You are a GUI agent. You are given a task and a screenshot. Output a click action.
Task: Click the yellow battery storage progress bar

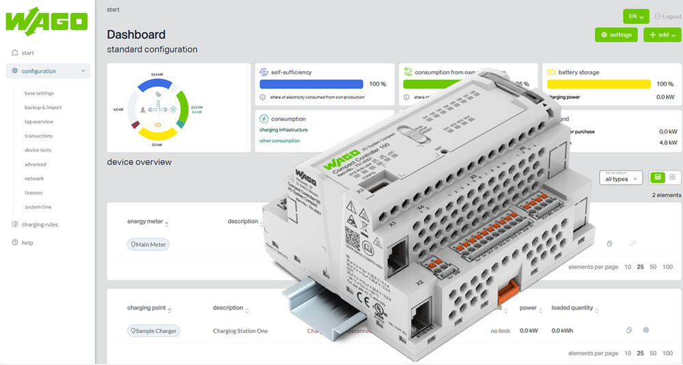(598, 84)
